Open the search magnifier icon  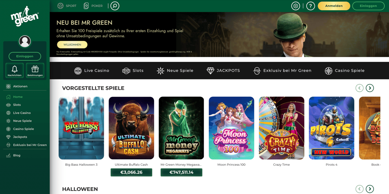click(115, 6)
